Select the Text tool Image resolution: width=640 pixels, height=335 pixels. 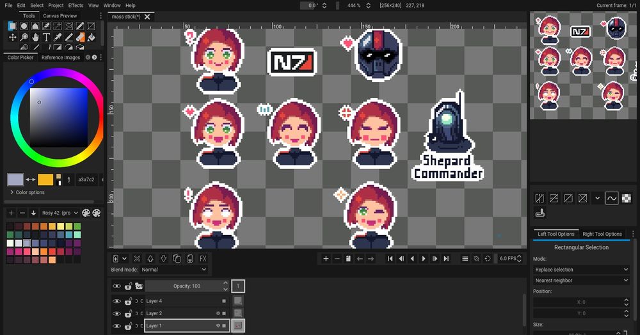pyautogui.click(x=47, y=38)
